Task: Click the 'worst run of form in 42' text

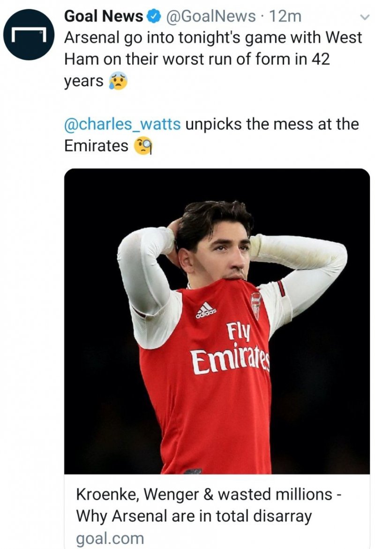Action: (x=244, y=60)
